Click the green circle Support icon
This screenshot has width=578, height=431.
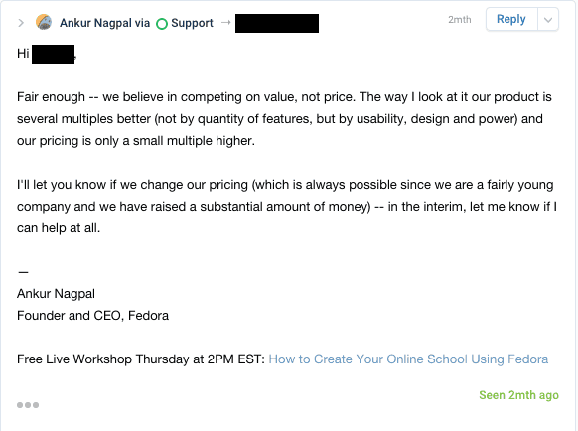tap(162, 24)
